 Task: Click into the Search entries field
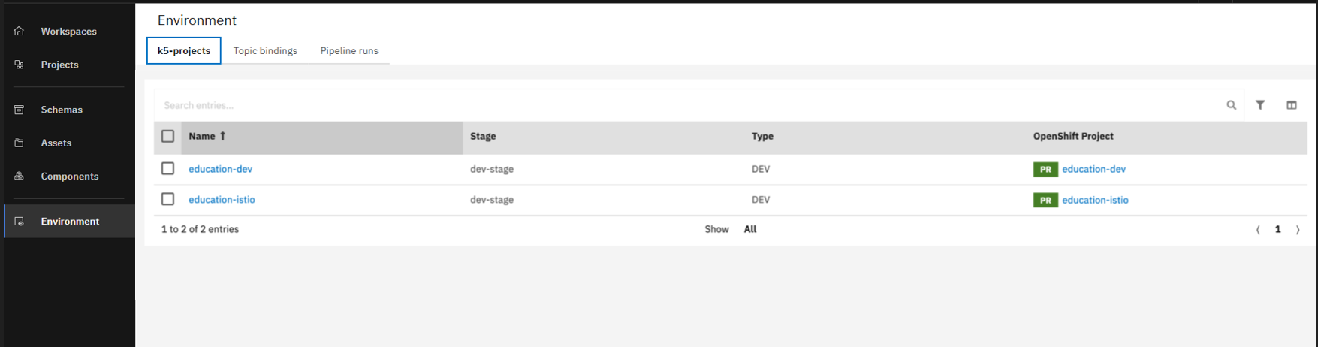click(x=676, y=105)
